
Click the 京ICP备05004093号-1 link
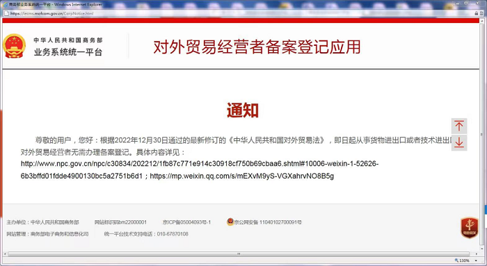pos(186,222)
